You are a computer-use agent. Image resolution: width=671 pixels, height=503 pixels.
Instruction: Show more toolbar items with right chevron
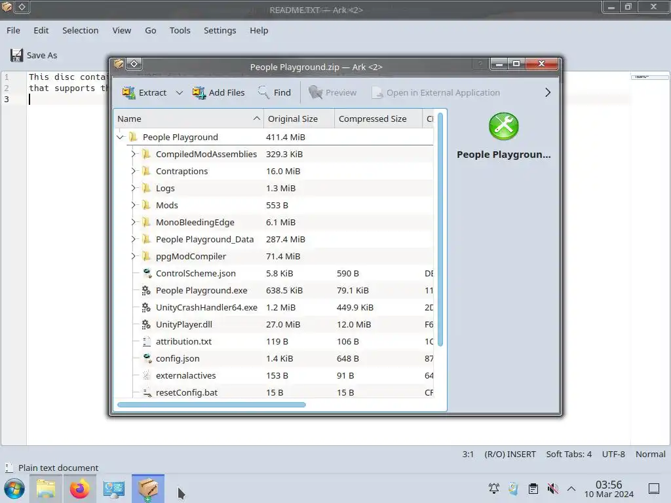(548, 92)
